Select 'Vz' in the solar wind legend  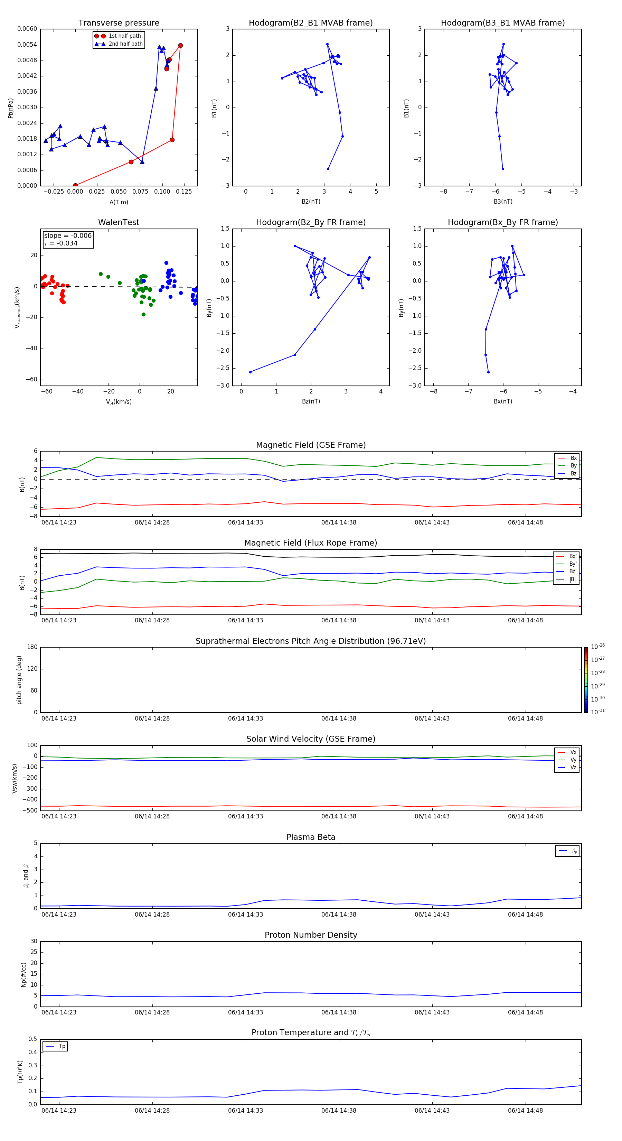click(567, 768)
